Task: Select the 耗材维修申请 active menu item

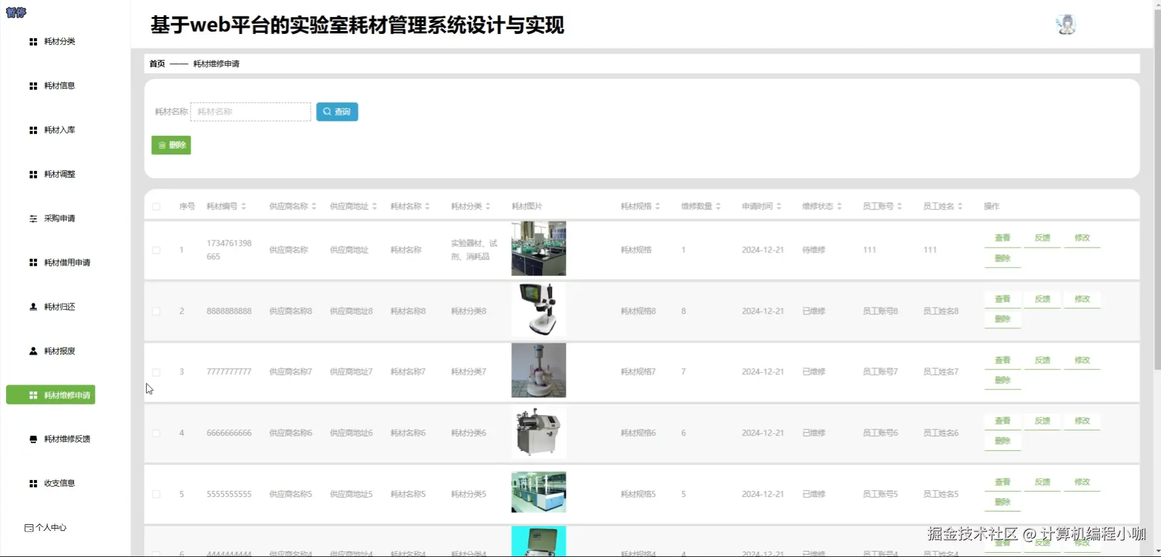Action: coord(51,395)
